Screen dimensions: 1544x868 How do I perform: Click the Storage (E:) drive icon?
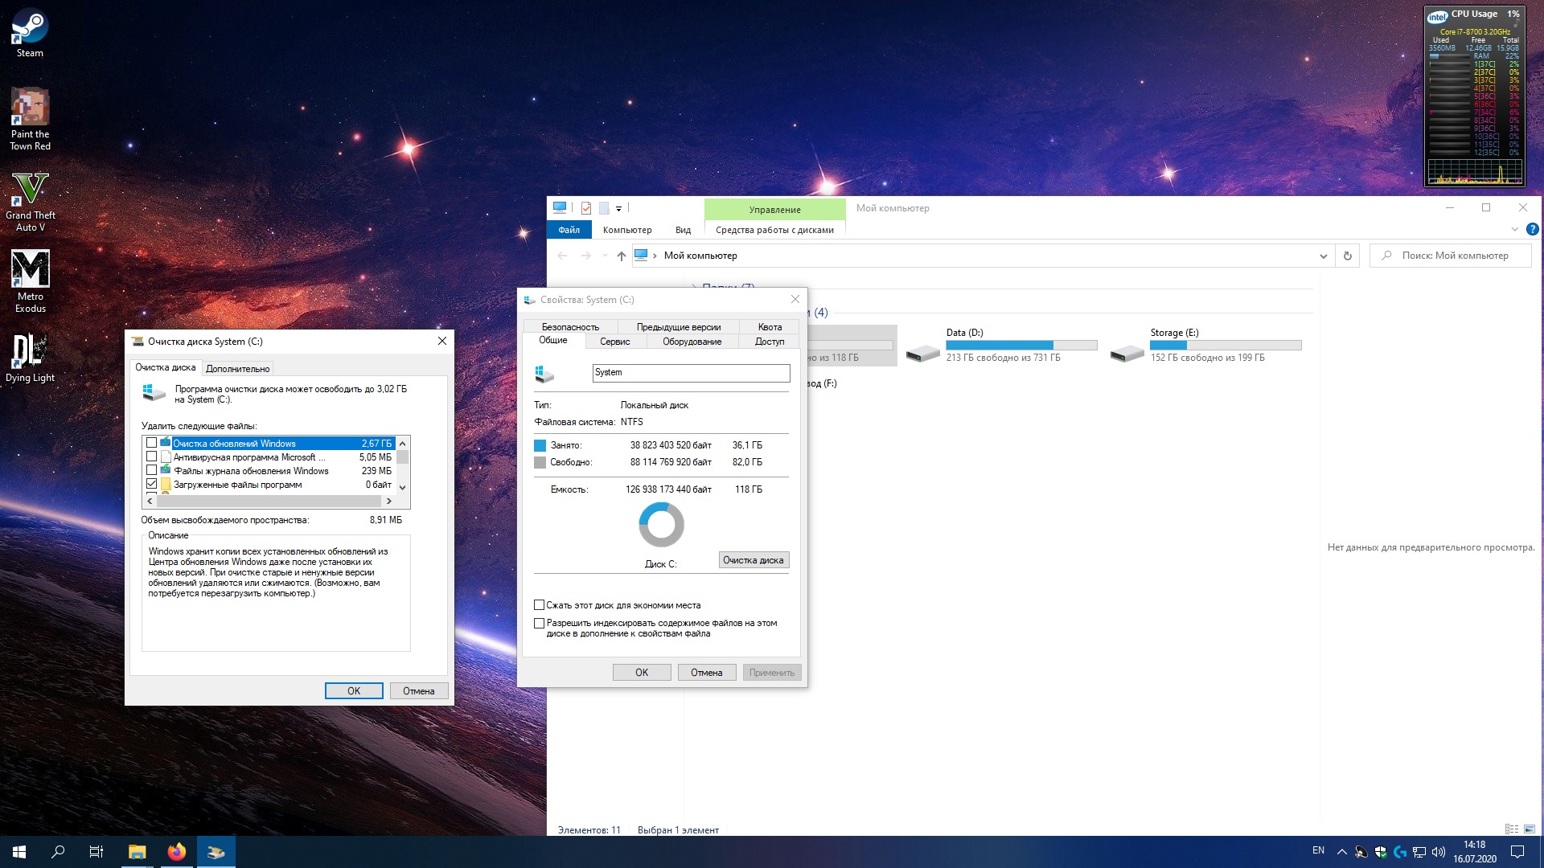1127,352
